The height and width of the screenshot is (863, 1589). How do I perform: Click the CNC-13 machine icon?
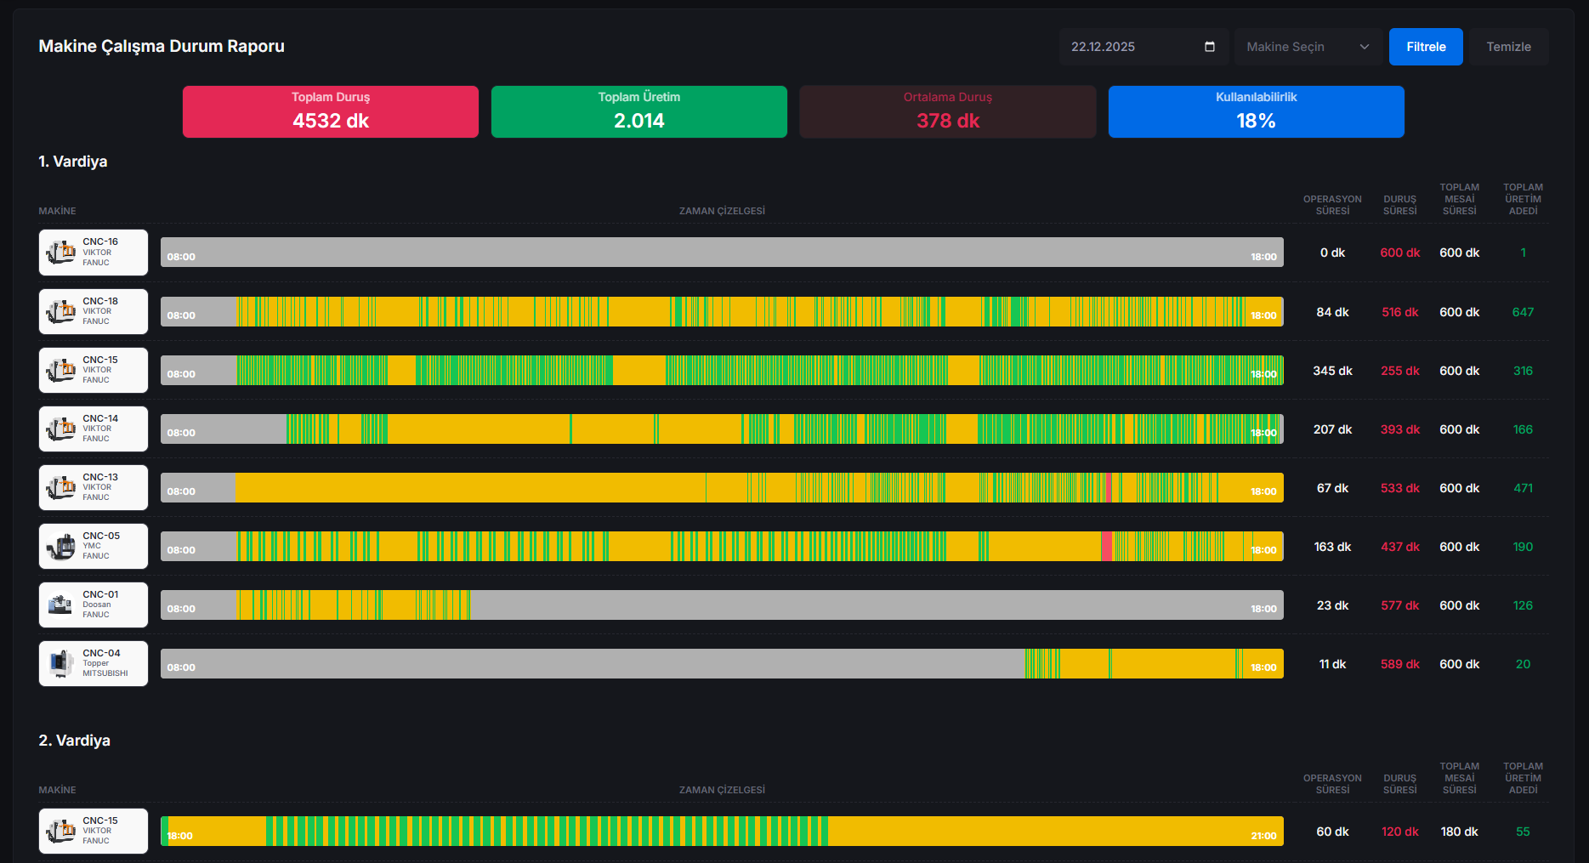(x=61, y=488)
